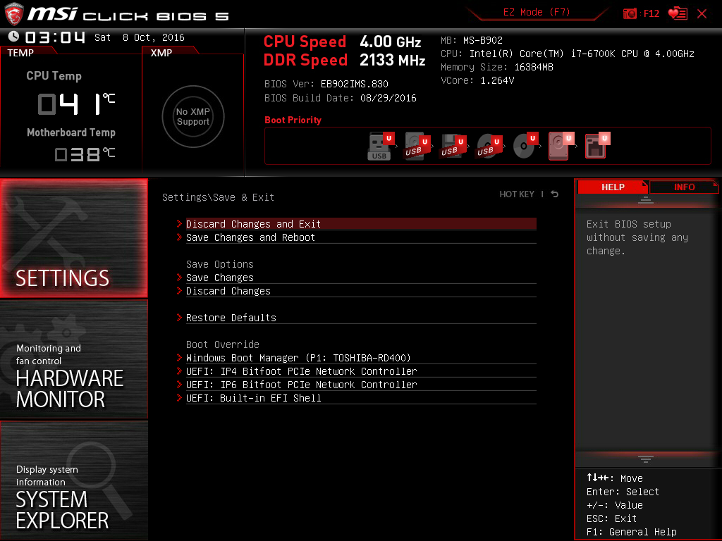Click the No XMP Support circle button
This screenshot has width=722, height=541.
tap(193, 116)
